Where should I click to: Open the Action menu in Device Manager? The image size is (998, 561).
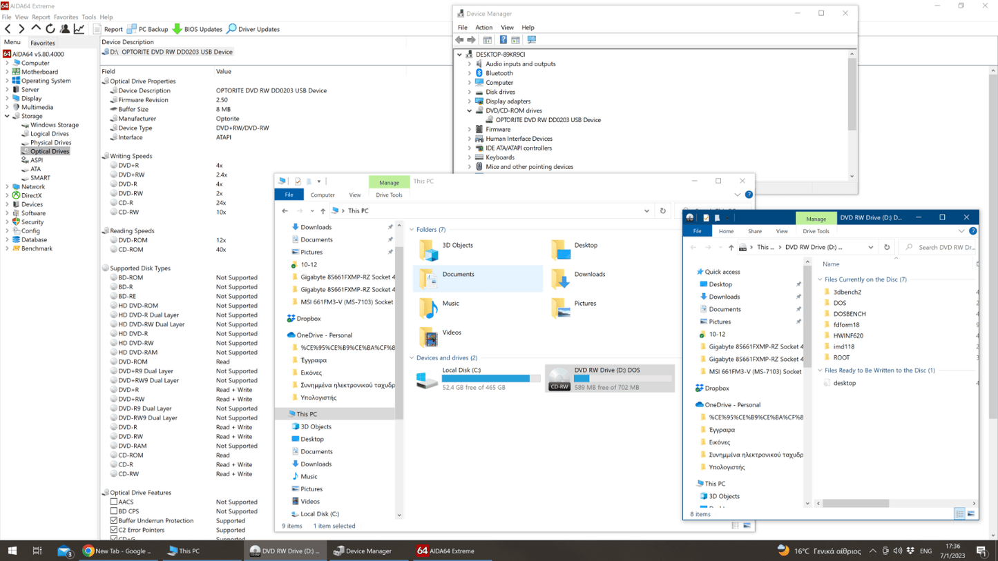483,28
